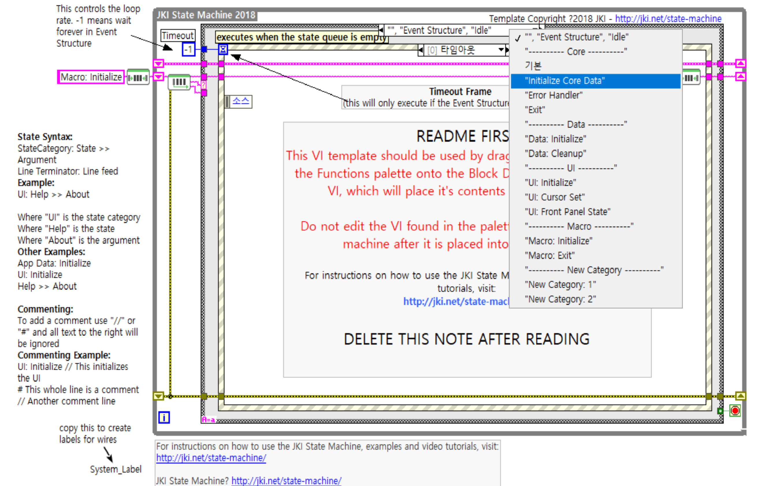Click the event timeout hourglass terminal
766x486 pixels.
pos(223,49)
